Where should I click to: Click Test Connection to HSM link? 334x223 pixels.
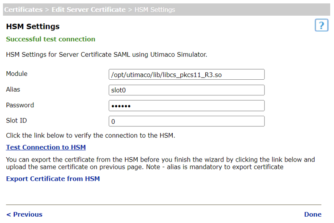(x=46, y=148)
